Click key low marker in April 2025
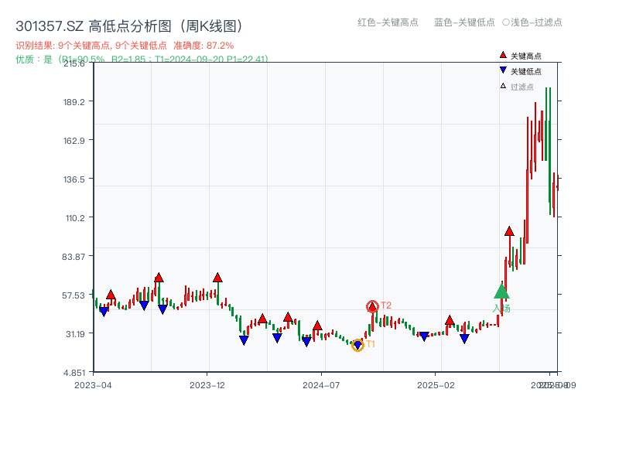This screenshot has height=464, width=619. point(464,339)
